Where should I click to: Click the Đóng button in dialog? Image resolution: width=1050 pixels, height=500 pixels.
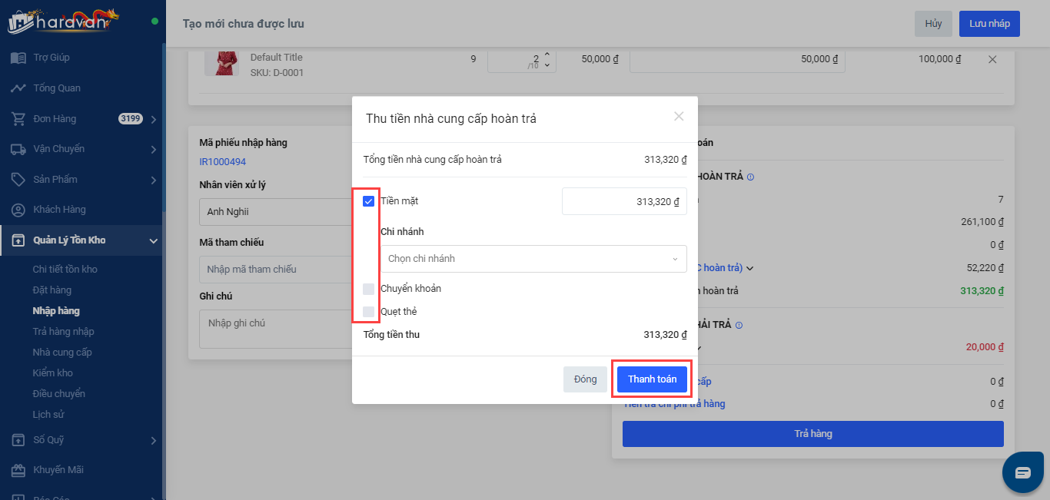point(585,379)
